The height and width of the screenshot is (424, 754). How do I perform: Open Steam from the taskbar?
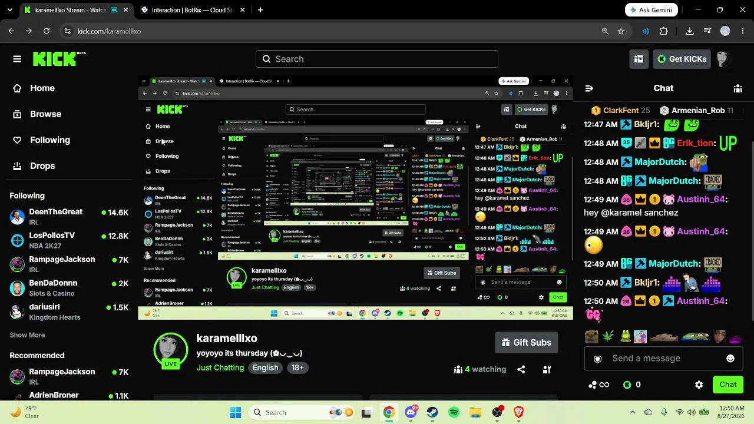coord(432,412)
